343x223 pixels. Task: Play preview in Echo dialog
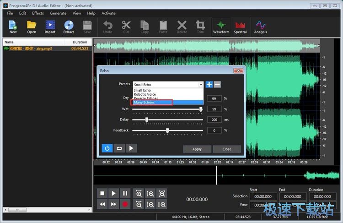pos(131,148)
